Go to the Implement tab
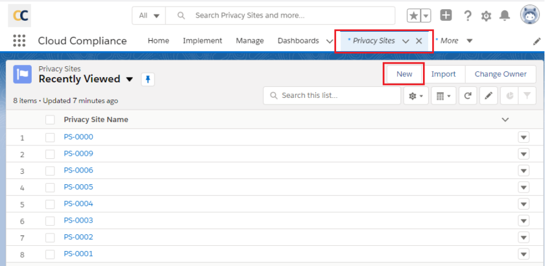Viewport: 545px width, 266px height. [202, 40]
